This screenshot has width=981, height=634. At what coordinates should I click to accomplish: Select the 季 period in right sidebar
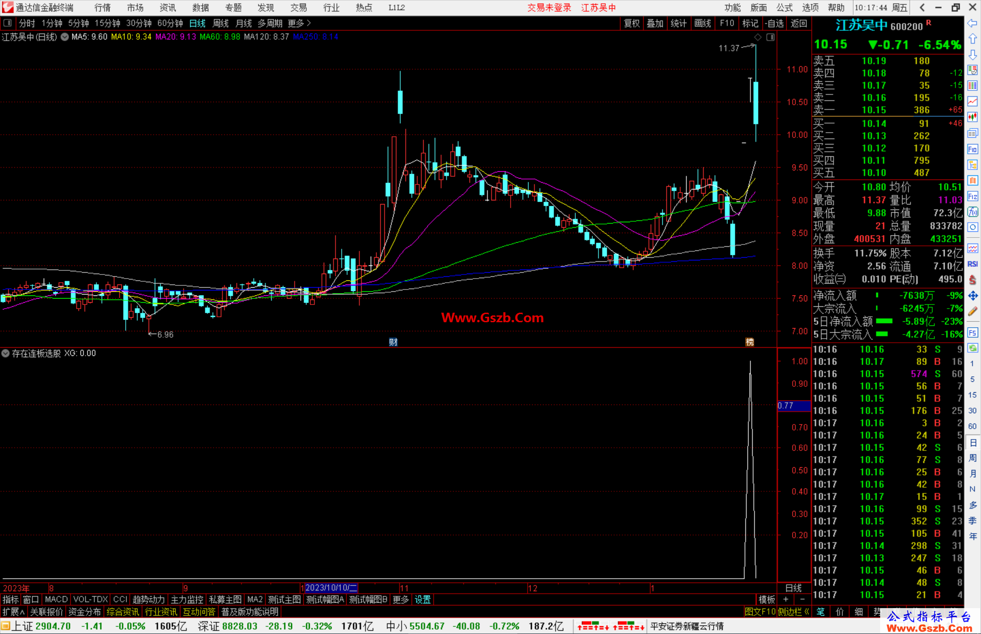click(972, 521)
